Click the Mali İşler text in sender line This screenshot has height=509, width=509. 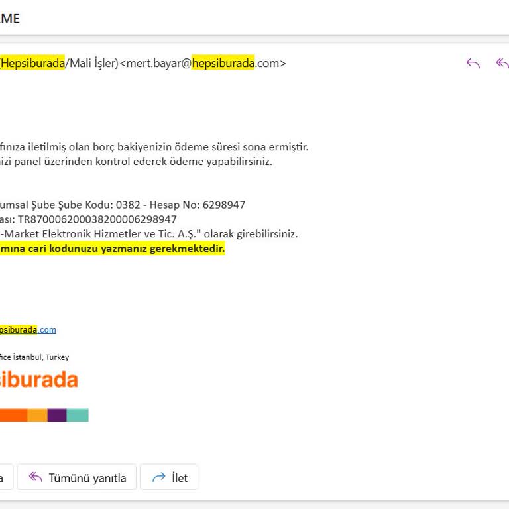92,63
